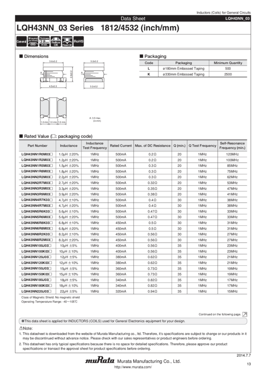Viewport: 266px width, 377px height.
Task: Select part number LQH43NN100J03
Action: pyautogui.click(x=36, y=246)
